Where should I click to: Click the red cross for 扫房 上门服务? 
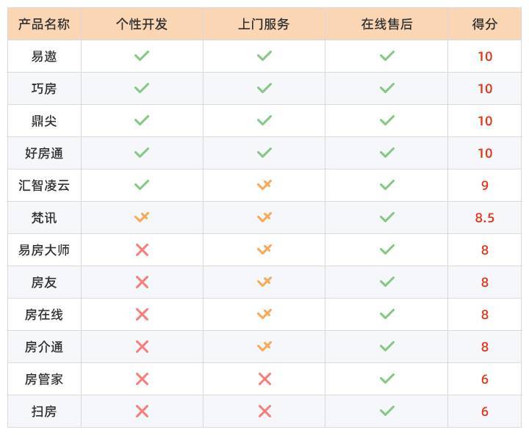tap(264, 411)
